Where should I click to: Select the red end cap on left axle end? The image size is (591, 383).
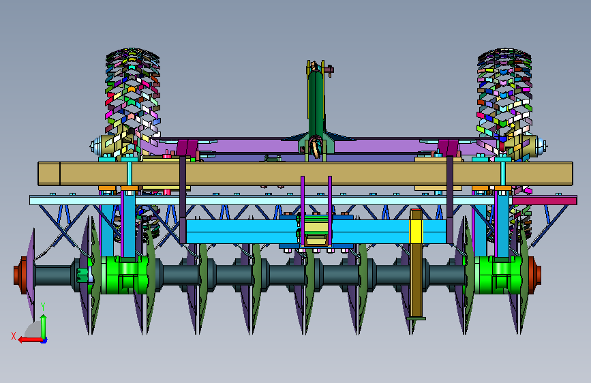click(20, 275)
